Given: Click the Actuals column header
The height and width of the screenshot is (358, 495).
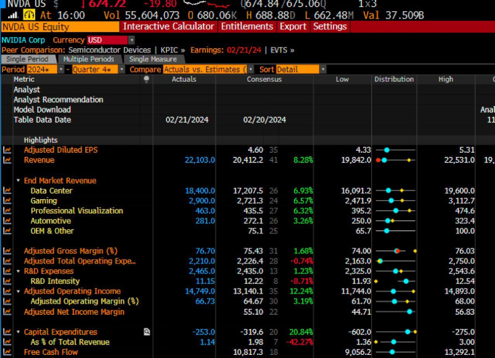Looking at the screenshot, I should click(x=184, y=80).
